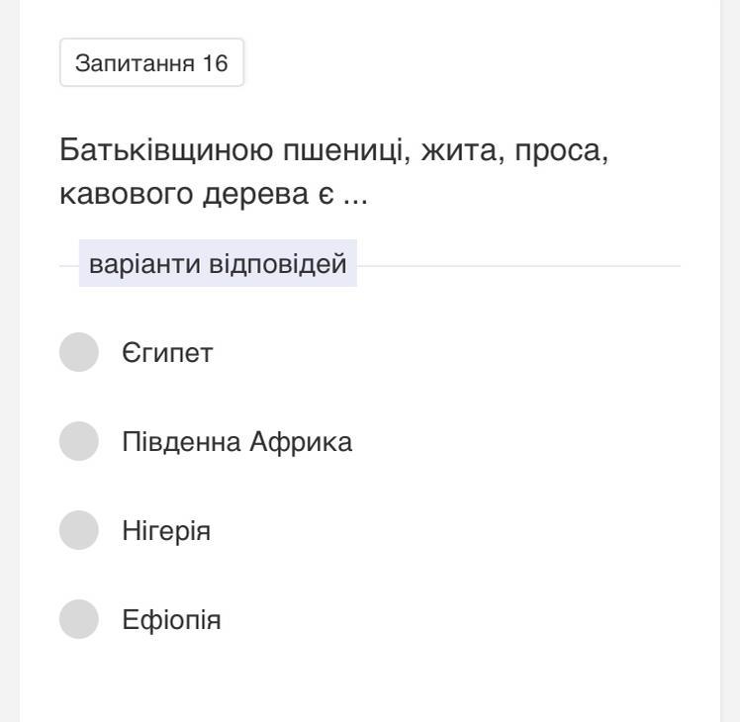The image size is (740, 722).
Task: Click the number 16 in question badge
Action: tap(217, 64)
